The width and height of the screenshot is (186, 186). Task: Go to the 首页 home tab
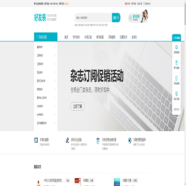[x=66, y=37]
